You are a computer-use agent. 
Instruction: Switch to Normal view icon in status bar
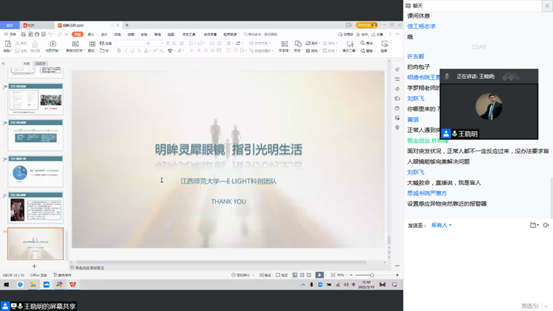295,275
